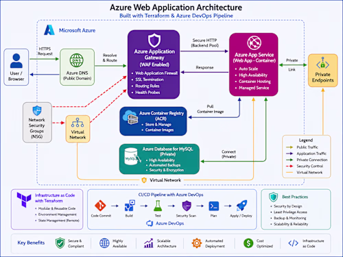Click the Build pipeline icon
This screenshot has width=343, height=257.
pyautogui.click(x=130, y=206)
